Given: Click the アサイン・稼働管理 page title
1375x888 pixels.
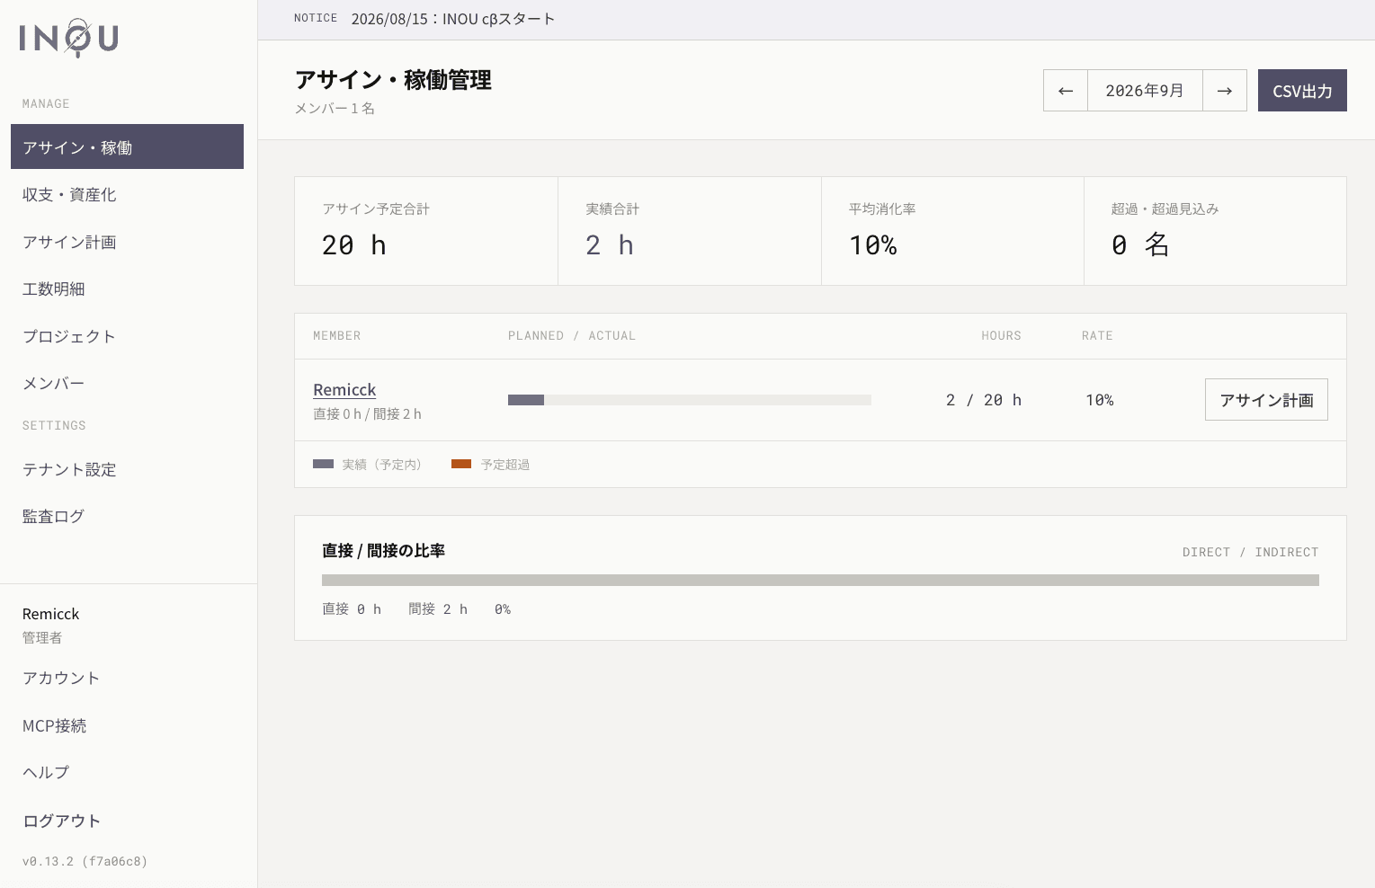Looking at the screenshot, I should point(393,80).
